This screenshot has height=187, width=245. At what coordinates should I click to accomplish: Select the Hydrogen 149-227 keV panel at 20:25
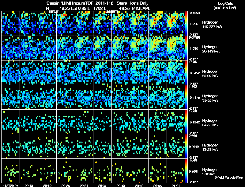point(66,24)
